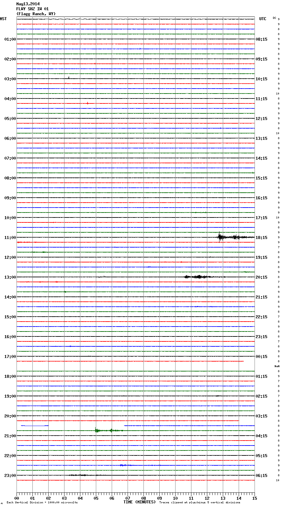Click the 08:15 UTC time label

(261, 39)
